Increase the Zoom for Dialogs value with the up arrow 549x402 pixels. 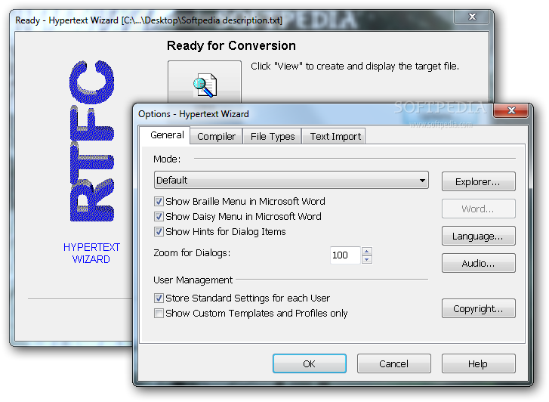click(x=366, y=251)
